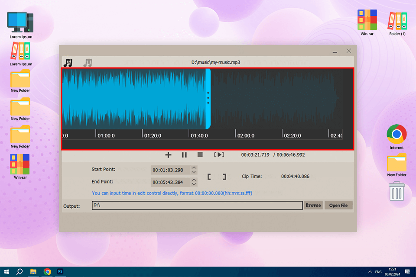Increase End Point time with up arrow

coord(194,180)
